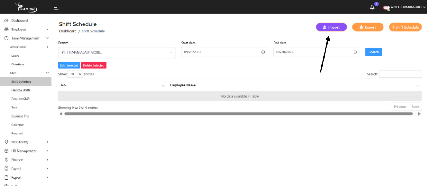Screen dimensions: 427x186
Task: Click the Finance dollar sign icon
Action: point(6,160)
